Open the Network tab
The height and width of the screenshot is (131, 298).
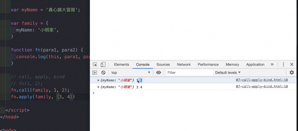[x=184, y=64]
